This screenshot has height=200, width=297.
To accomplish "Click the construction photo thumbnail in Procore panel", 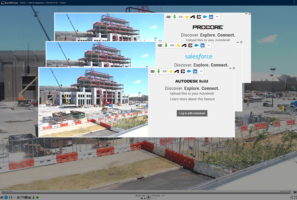I will [x=109, y=27].
